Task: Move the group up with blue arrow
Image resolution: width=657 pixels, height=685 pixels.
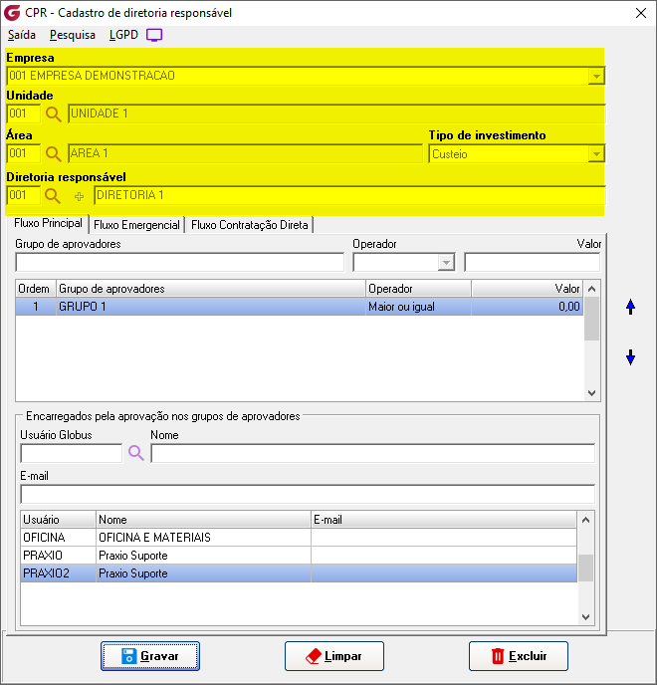Action: click(x=630, y=307)
